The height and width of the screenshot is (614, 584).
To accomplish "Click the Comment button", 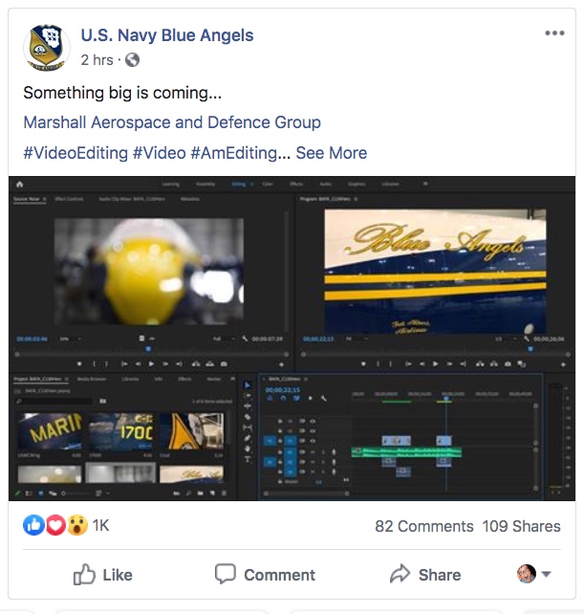I will click(265, 575).
